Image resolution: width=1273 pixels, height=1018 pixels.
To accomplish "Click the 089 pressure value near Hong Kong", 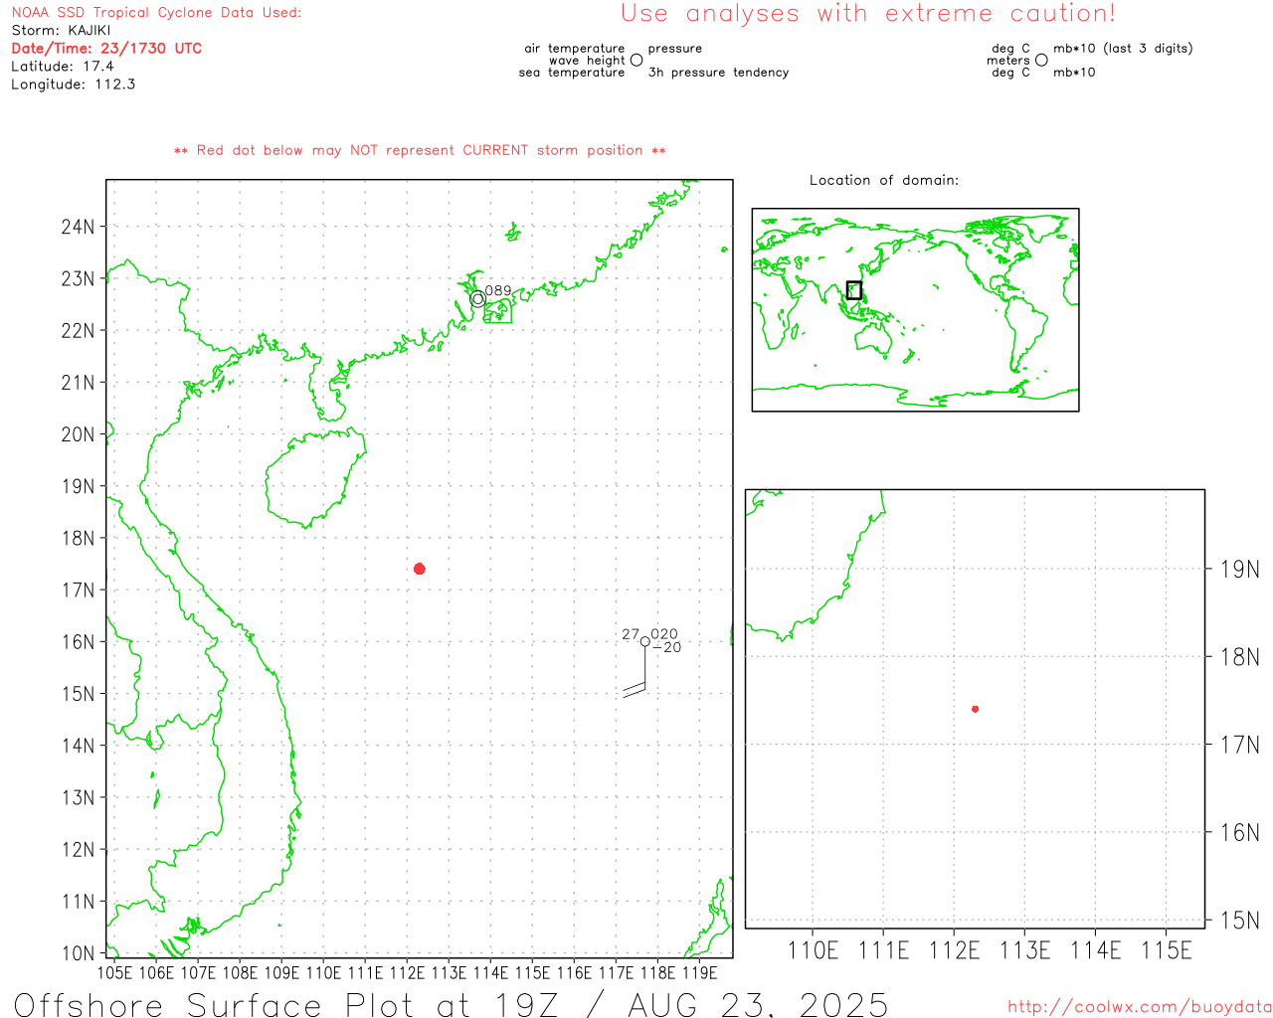I will [x=498, y=290].
